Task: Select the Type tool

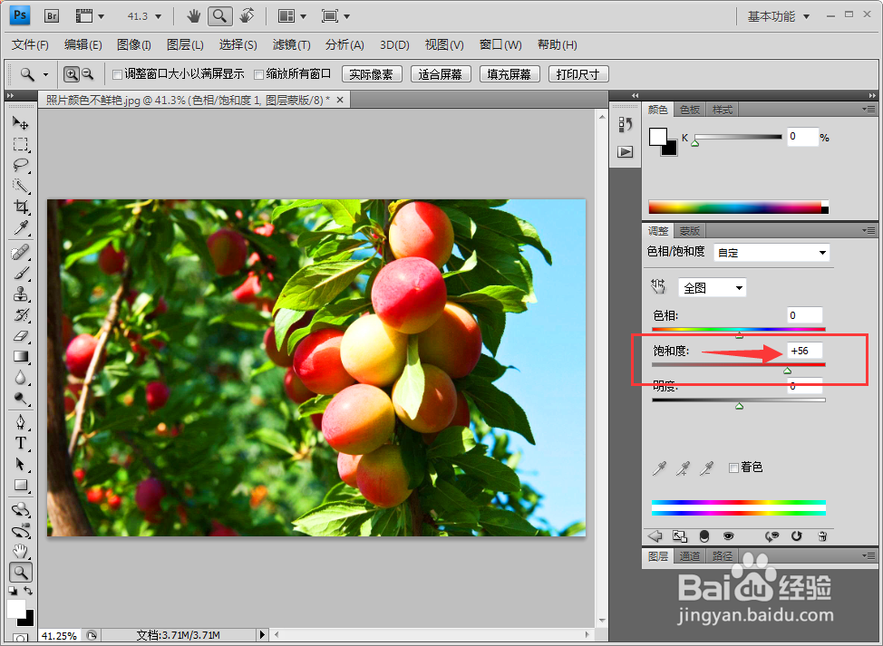Action: coord(21,443)
